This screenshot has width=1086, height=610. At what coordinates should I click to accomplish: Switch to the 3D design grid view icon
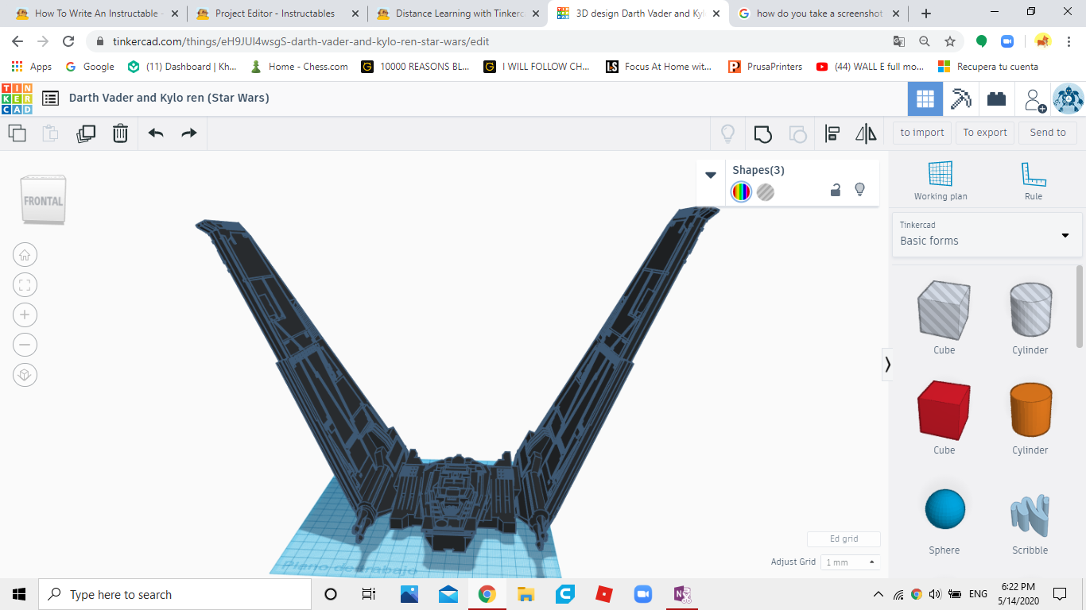pyautogui.click(x=925, y=99)
